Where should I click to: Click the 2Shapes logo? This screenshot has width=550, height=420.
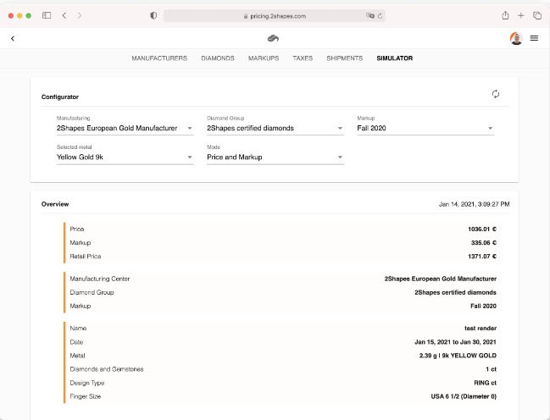273,39
